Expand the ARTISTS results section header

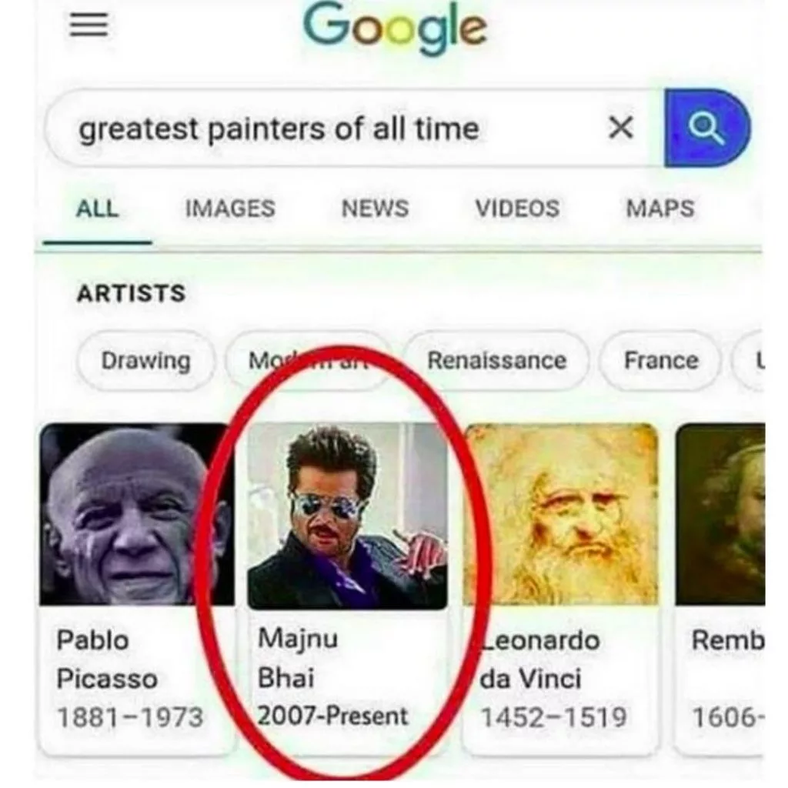pyautogui.click(x=131, y=292)
